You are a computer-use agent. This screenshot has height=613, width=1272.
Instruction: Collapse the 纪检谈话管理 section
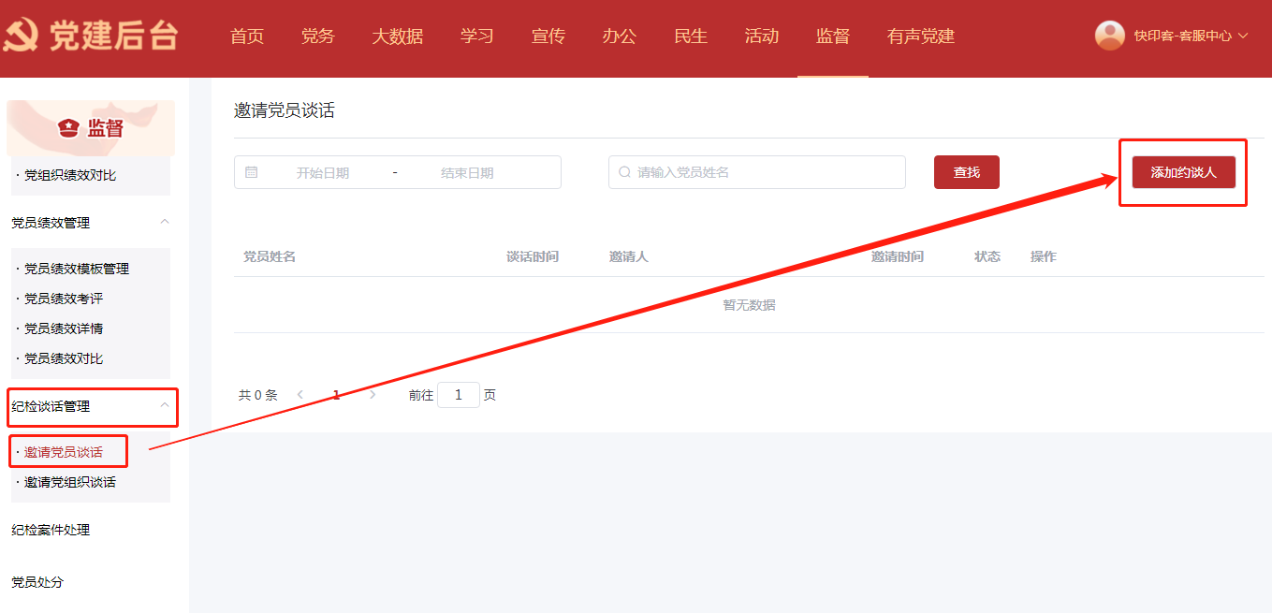pyautogui.click(x=165, y=405)
